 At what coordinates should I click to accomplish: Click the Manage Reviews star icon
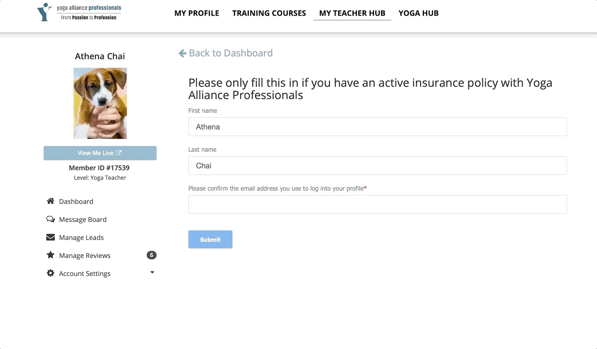coord(50,255)
